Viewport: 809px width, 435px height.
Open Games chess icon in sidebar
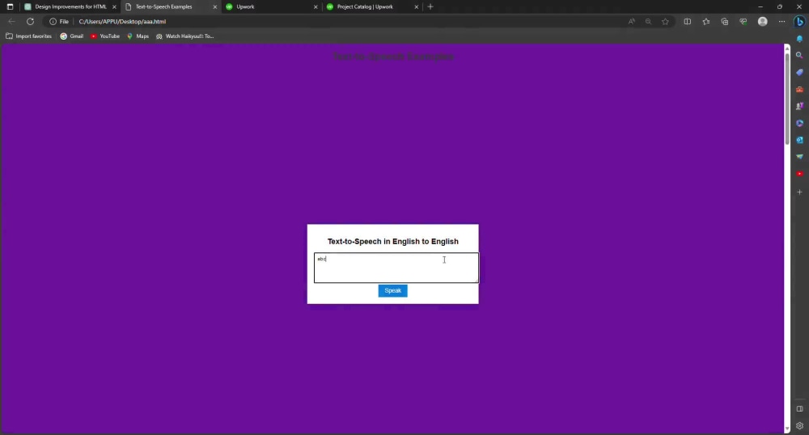click(x=799, y=106)
